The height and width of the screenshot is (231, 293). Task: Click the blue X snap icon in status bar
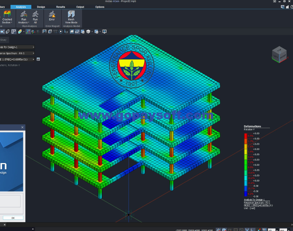[x=247, y=230]
